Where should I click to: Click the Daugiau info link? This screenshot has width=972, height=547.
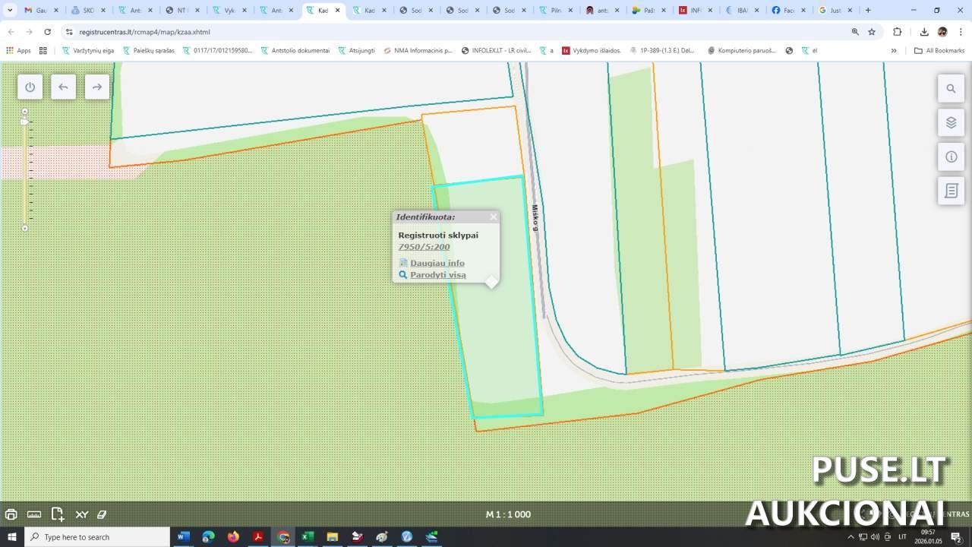click(x=437, y=263)
